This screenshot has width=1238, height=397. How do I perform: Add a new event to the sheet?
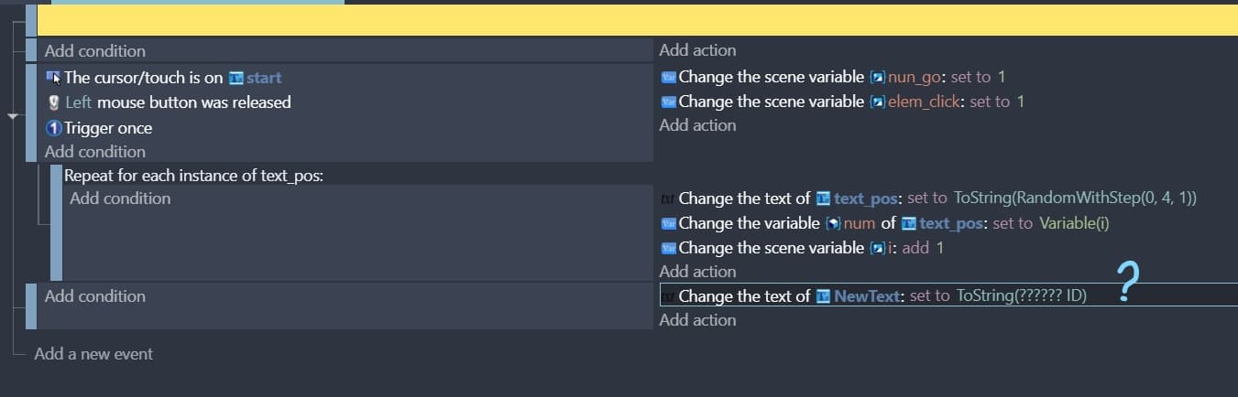pos(93,354)
